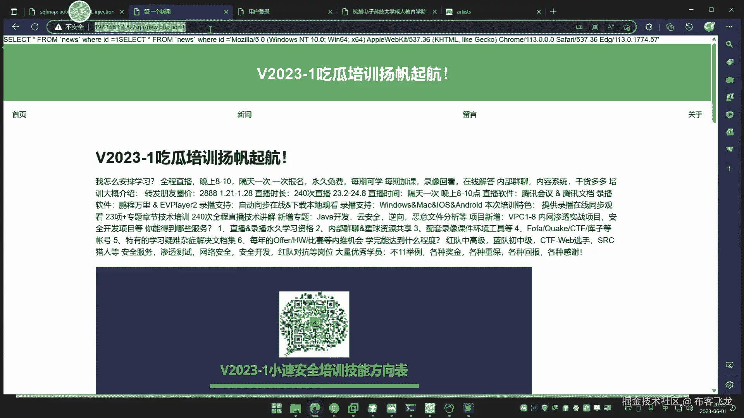The width and height of the screenshot is (744, 418).
Task: Click the 留言 navigation link
Action: 470,115
